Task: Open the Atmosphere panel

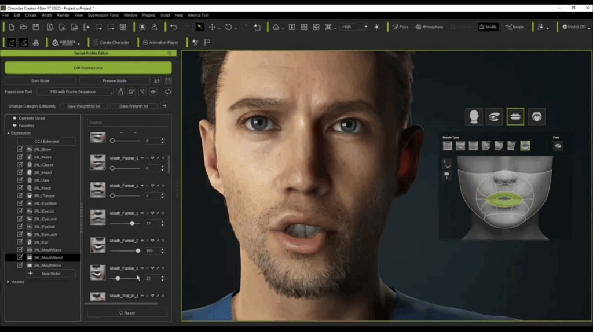Action: [429, 27]
